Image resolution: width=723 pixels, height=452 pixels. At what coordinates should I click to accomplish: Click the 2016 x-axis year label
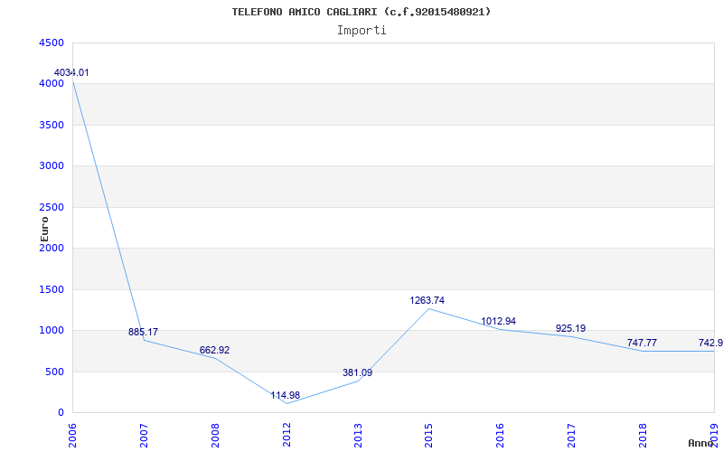tap(501, 435)
